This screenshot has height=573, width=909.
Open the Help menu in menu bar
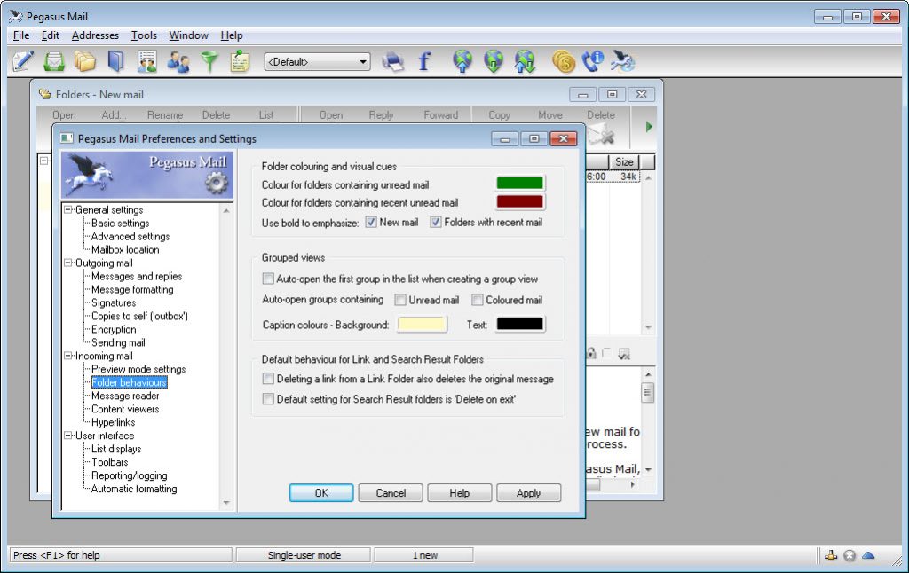pyautogui.click(x=232, y=35)
